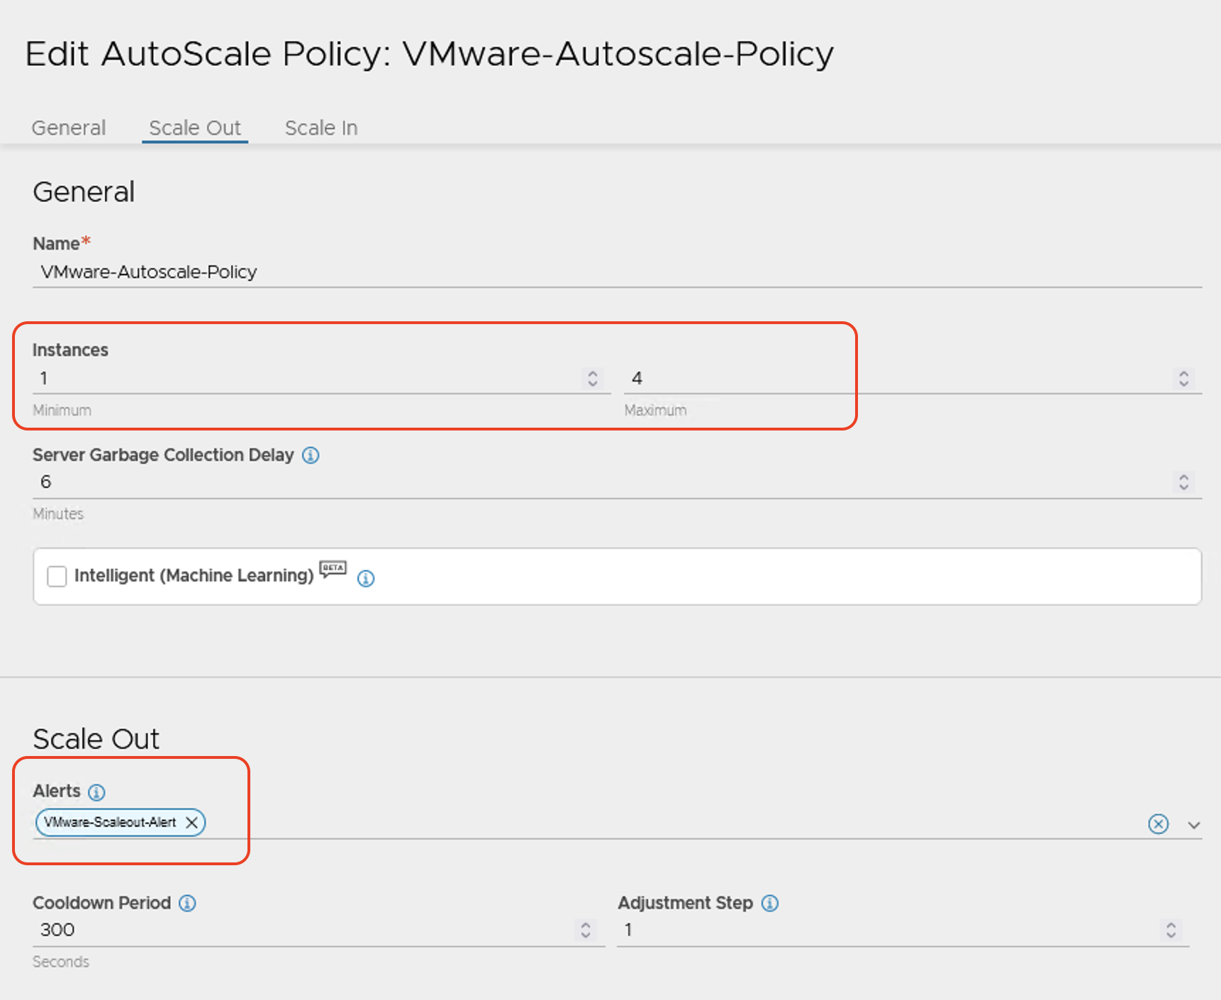Remove the VMware-Scaleout-Alert tag

pyautogui.click(x=191, y=822)
